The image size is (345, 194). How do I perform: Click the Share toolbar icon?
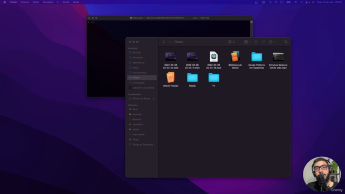[x=256, y=42]
